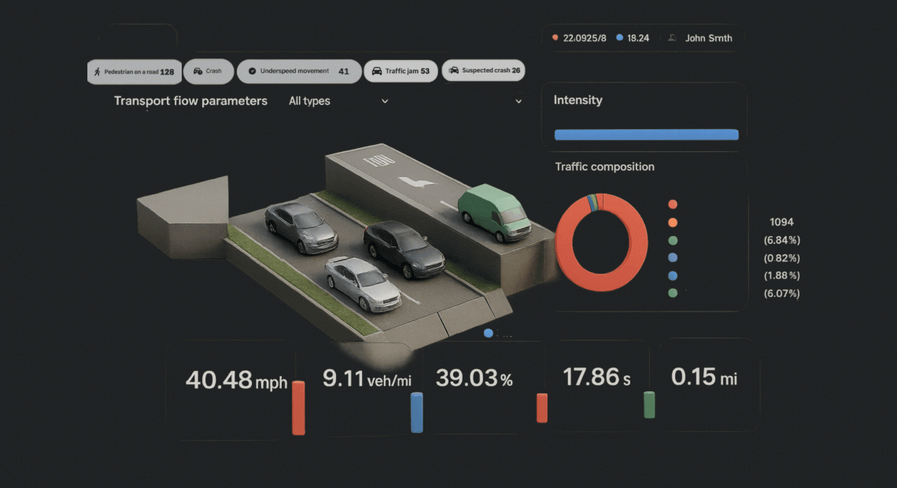Click the Traffic jam car icon
Screen dimensions: 897x488
[377, 71]
